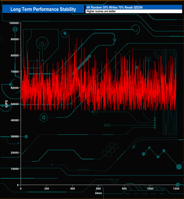Select the 400 x-axis tick label
The width and height of the screenshot is (184, 199).
pos(72,189)
